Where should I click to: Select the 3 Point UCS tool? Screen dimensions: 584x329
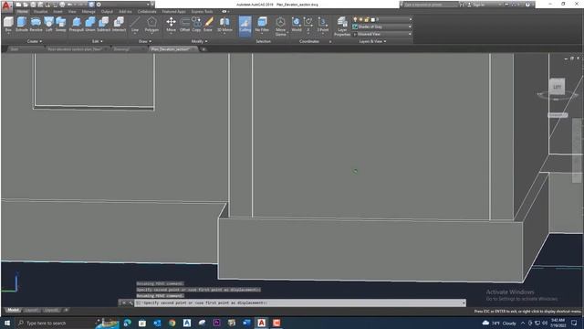click(x=323, y=25)
